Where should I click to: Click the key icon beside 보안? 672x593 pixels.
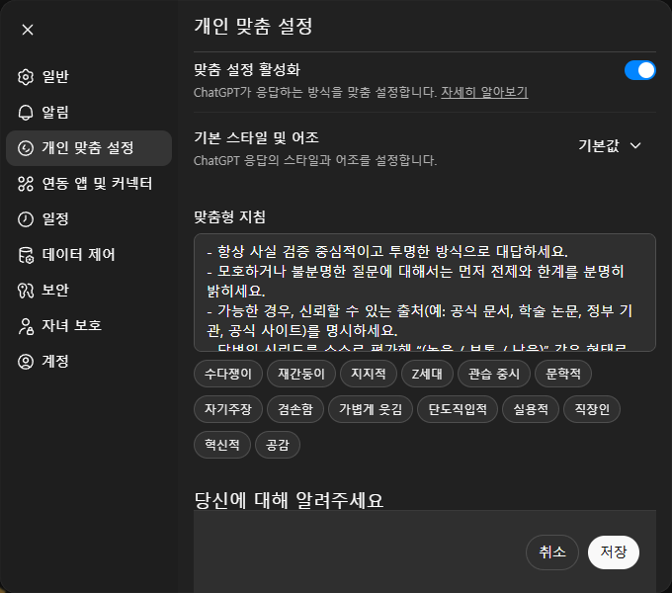click(x=26, y=291)
